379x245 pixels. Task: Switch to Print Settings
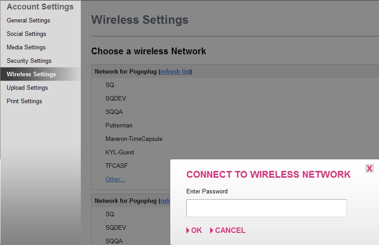point(24,101)
